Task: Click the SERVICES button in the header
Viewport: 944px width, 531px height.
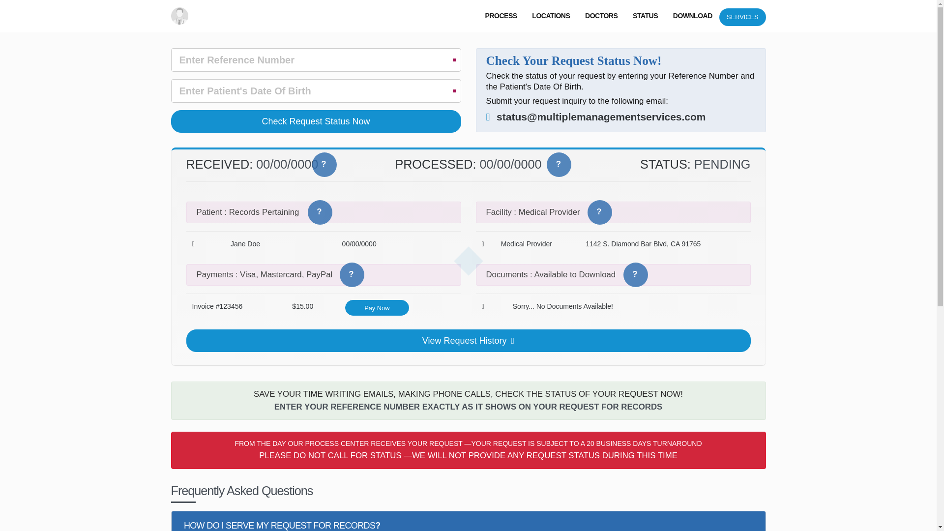Action: pyautogui.click(x=742, y=17)
